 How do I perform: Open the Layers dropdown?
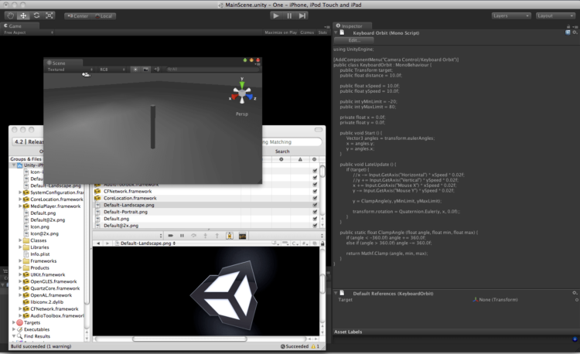coord(511,16)
